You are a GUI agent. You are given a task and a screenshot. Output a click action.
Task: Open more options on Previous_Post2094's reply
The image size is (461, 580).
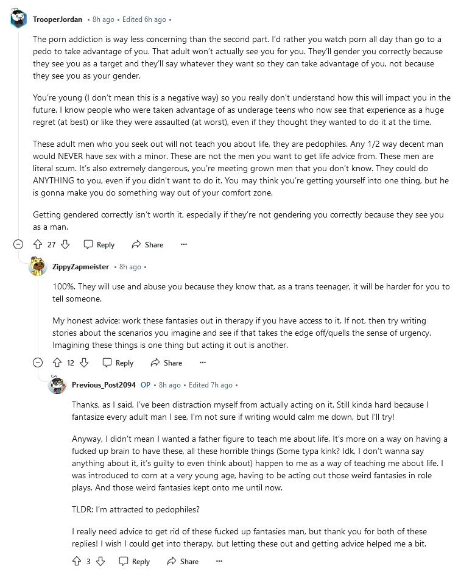[219, 561]
